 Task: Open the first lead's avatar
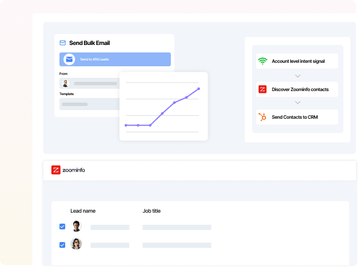pos(76,227)
